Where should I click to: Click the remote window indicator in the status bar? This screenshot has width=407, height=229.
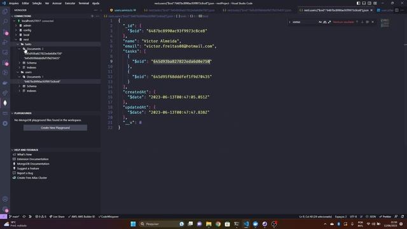coord(3,216)
